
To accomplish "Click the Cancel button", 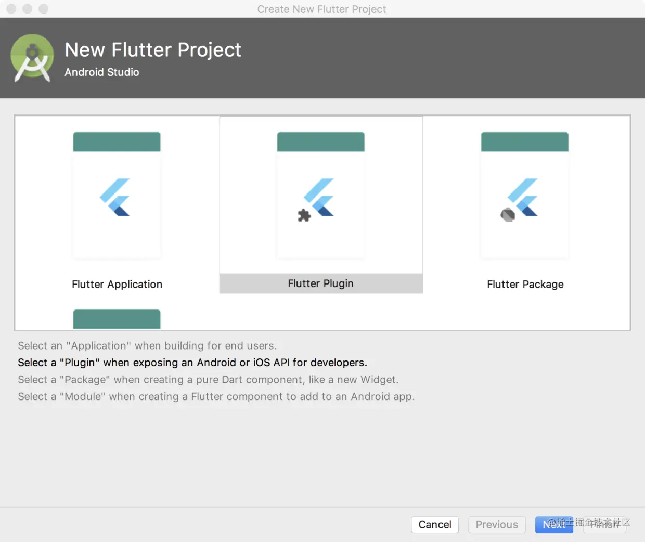I will click(x=435, y=524).
